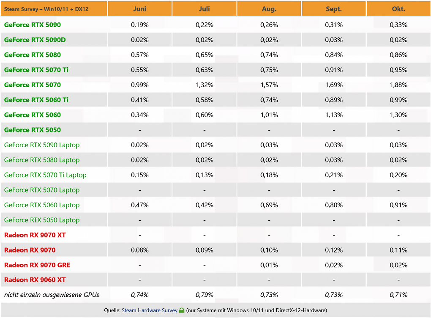Screen dimensions: 431x318
Task: Click the Sept. column header
Action: [334, 9]
